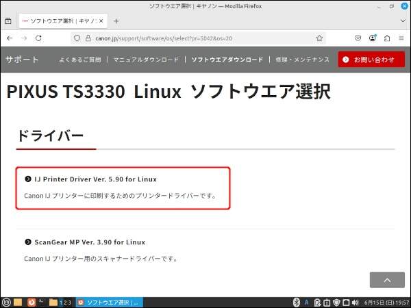The width and height of the screenshot is (411, 308).
Task: Select the ソフトウエア選択 taskbar window button
Action: [110, 303]
